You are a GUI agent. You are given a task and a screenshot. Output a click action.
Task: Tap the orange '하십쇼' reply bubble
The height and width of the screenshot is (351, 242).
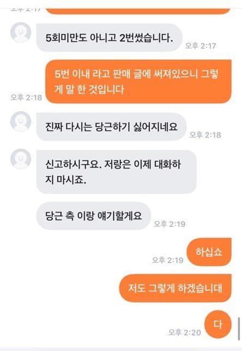point(209,252)
